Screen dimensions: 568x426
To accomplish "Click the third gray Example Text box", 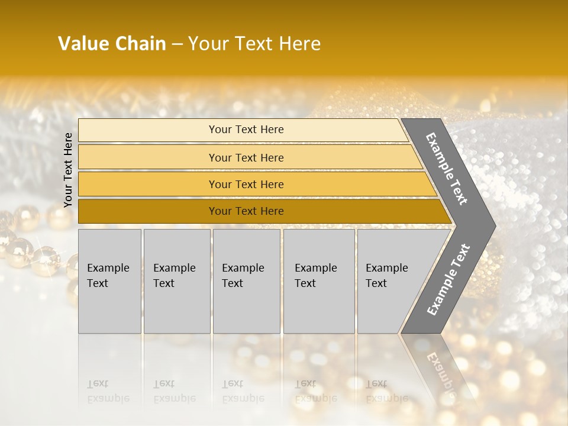I will pyautogui.click(x=246, y=280).
